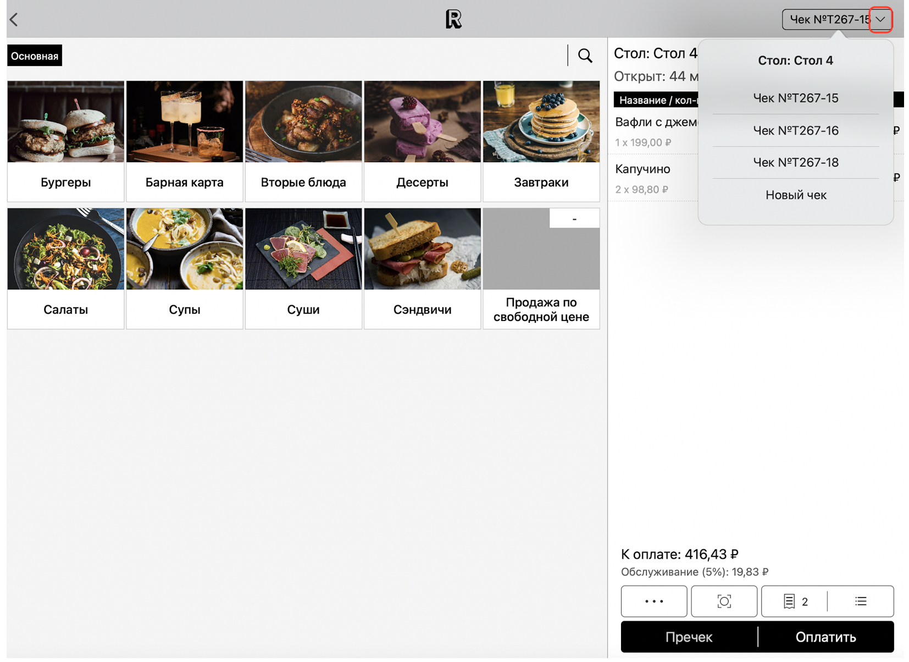This screenshot has width=909, height=662.
Task: Open the Бургеры category
Action: [x=66, y=141]
